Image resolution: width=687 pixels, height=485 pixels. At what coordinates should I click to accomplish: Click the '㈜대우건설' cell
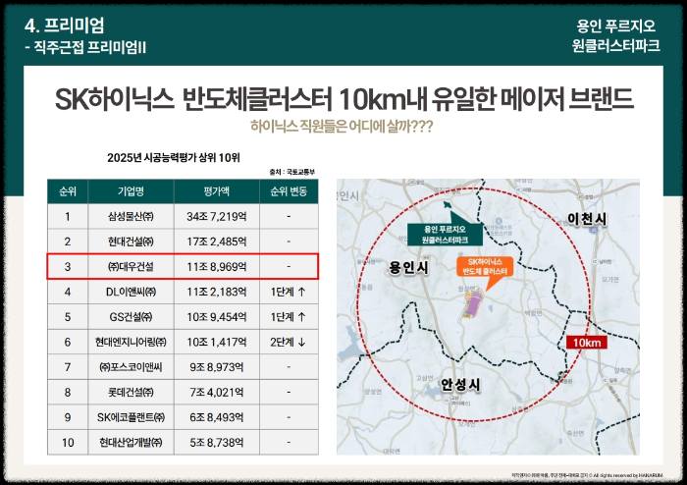[x=131, y=266]
